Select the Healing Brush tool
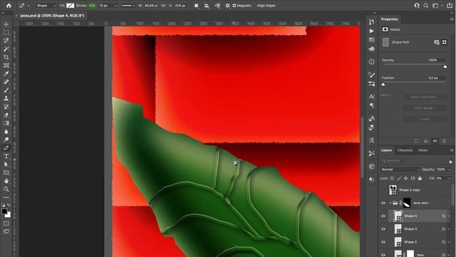Screen dimensions: 456x257 pyautogui.click(x=6, y=82)
